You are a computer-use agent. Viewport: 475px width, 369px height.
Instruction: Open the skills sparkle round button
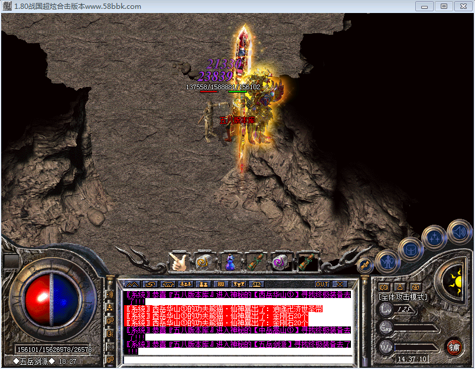(434, 237)
